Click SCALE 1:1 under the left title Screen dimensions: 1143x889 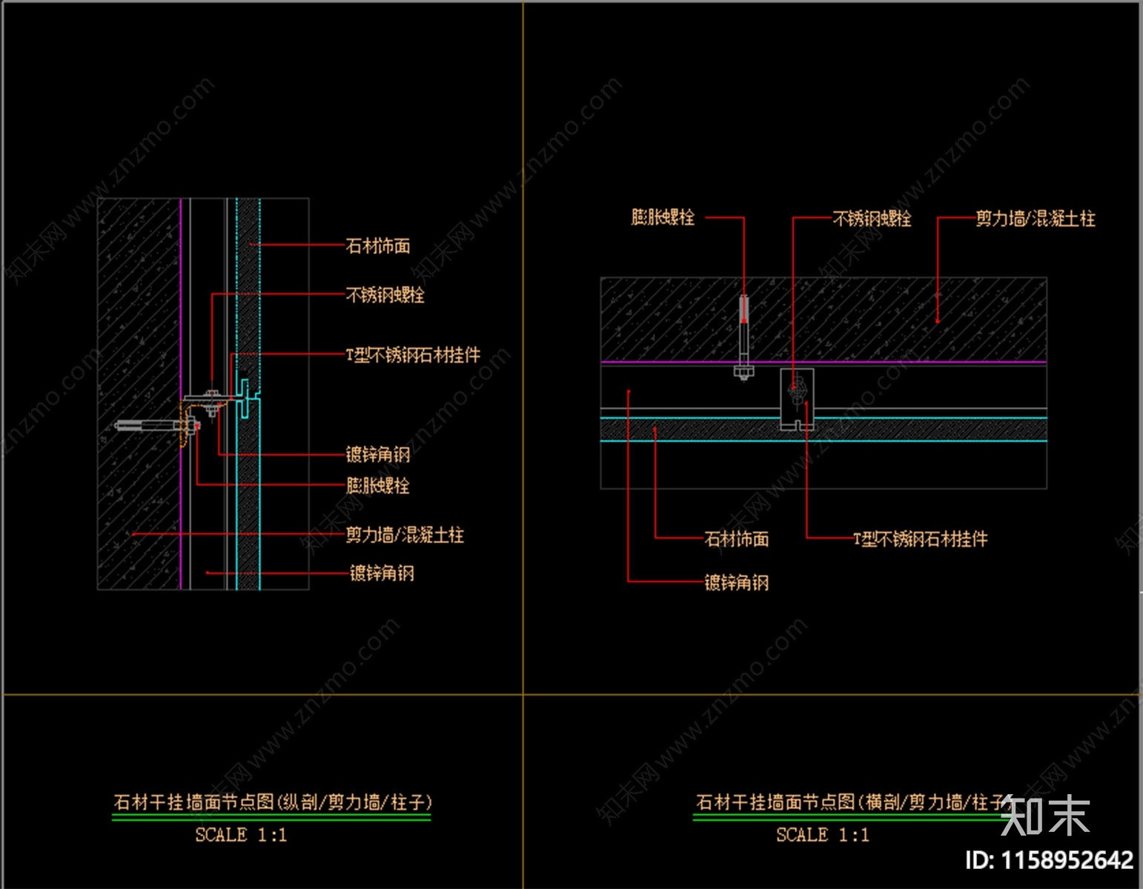coord(241,835)
